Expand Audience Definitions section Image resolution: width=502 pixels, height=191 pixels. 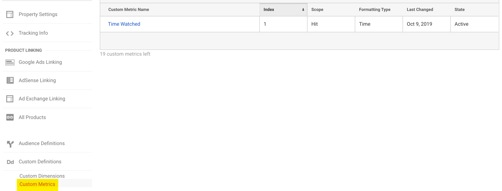click(41, 143)
